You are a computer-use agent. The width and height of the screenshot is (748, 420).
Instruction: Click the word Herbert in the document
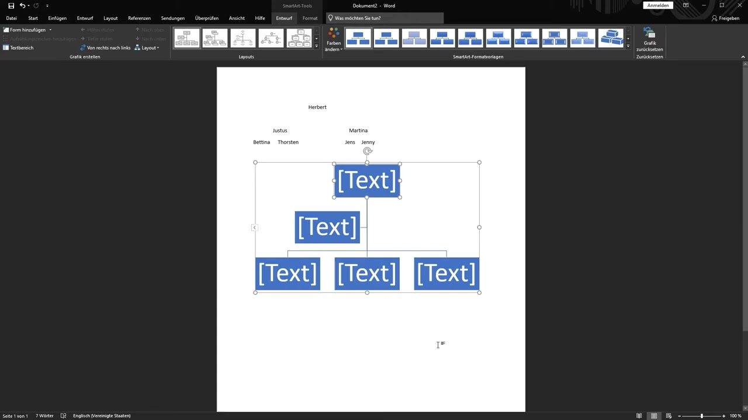pos(317,107)
